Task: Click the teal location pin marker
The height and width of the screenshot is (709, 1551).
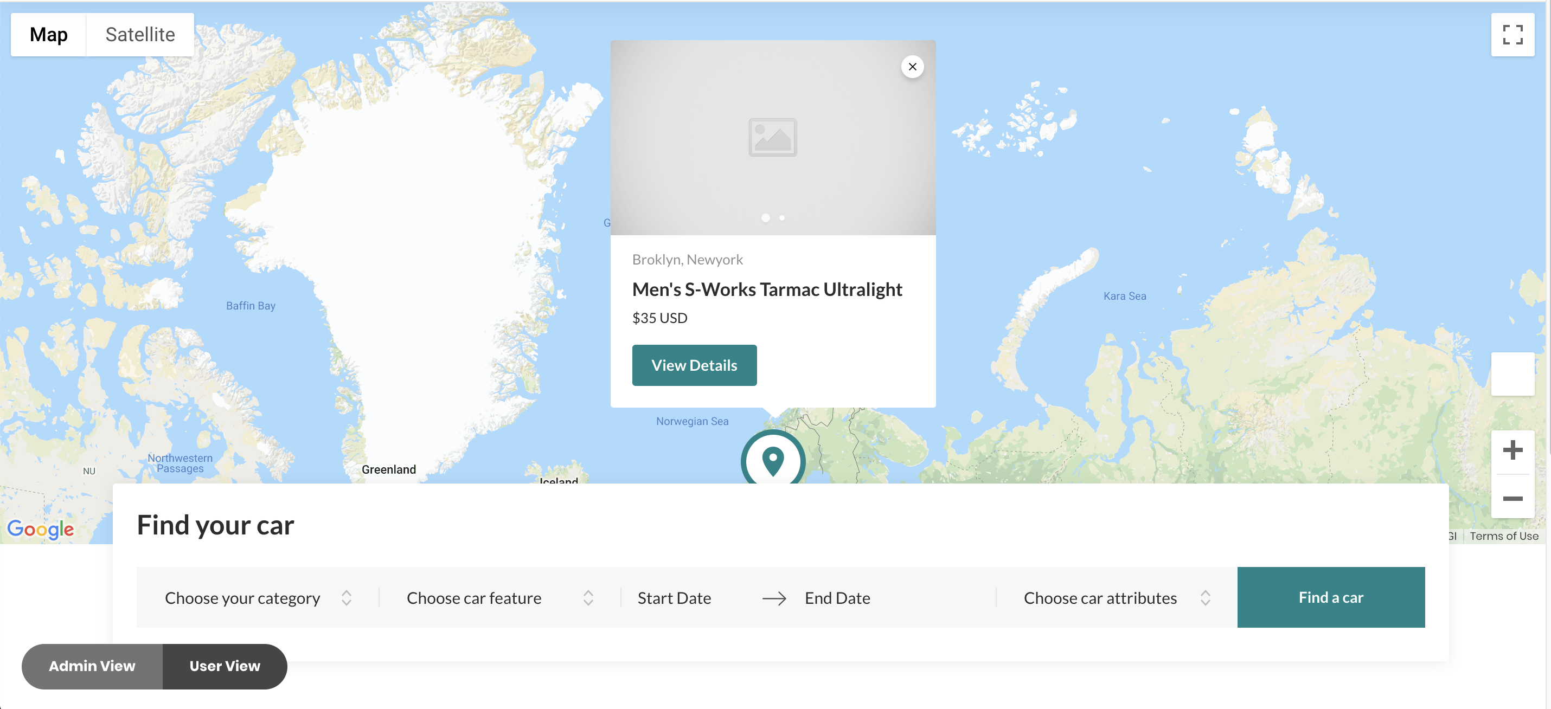Action: click(772, 460)
